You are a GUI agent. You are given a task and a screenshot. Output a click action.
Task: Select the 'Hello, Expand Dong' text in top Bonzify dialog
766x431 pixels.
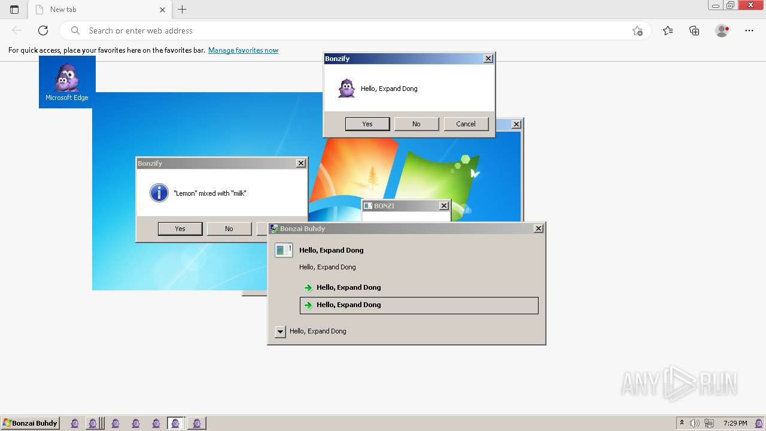(x=389, y=89)
